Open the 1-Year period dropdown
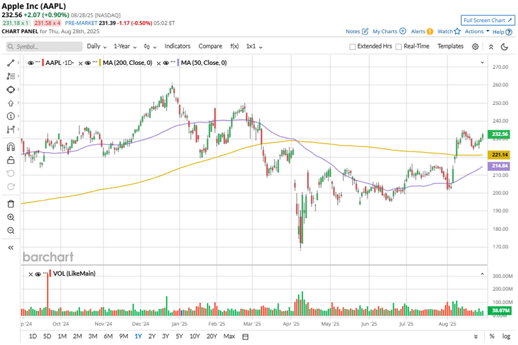518x345 pixels. tap(125, 46)
